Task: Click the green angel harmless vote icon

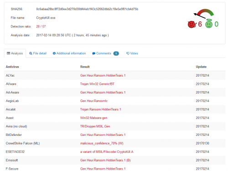Action: pyautogui.click(x=209, y=24)
